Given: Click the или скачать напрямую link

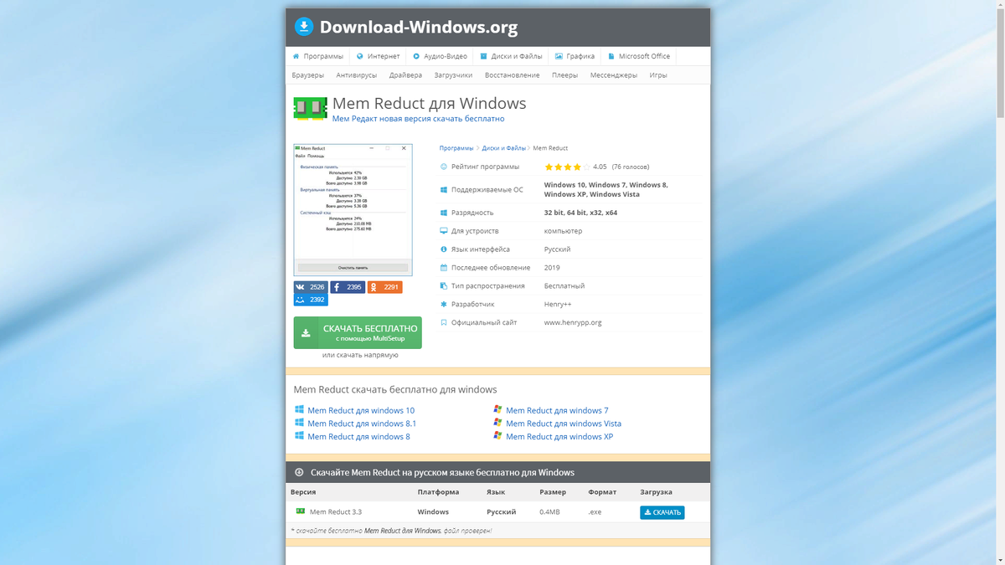Looking at the screenshot, I should click(x=360, y=355).
